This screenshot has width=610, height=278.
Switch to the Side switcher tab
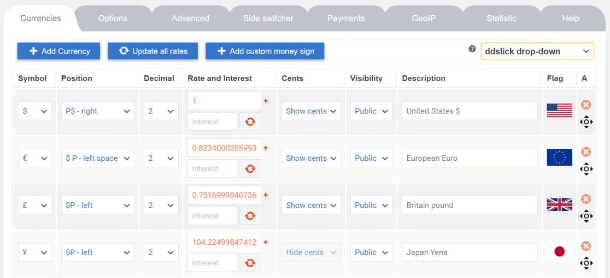coord(268,18)
